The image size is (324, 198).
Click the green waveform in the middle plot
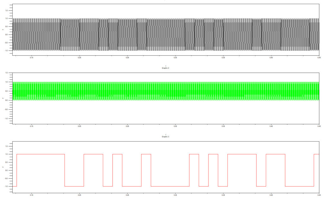[x=166, y=91]
